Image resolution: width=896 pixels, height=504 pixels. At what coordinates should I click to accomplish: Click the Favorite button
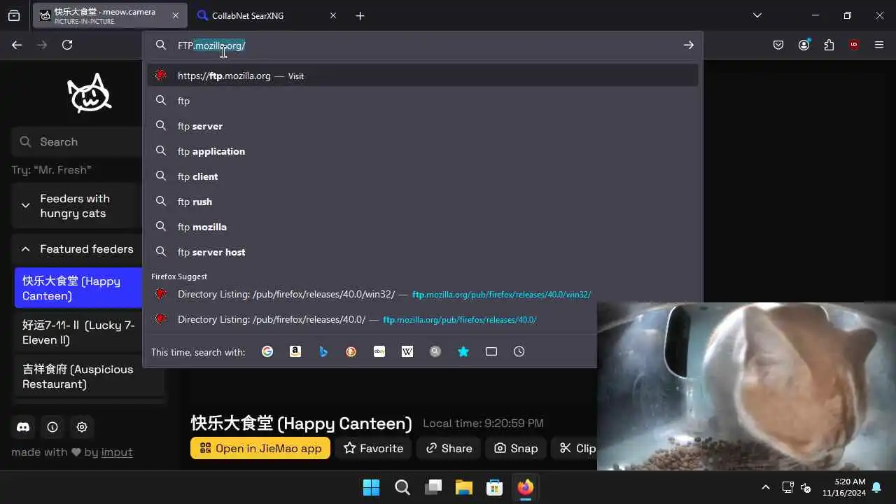[373, 448]
